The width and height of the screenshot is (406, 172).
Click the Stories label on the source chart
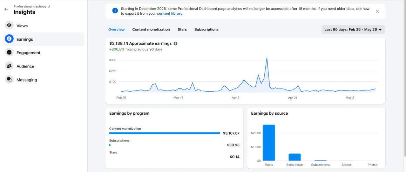(x=346, y=165)
